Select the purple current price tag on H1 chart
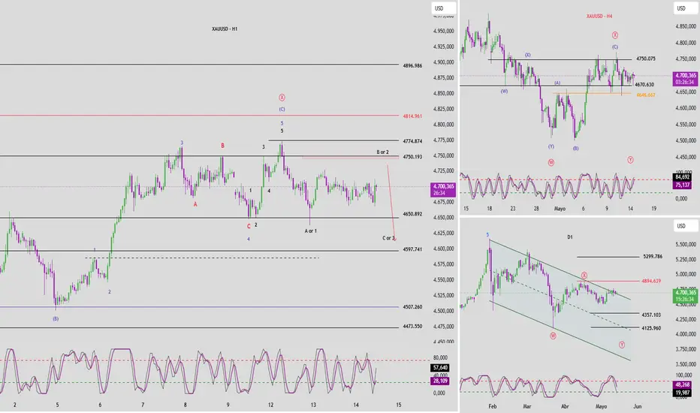The height and width of the screenshot is (413, 700). point(443,190)
